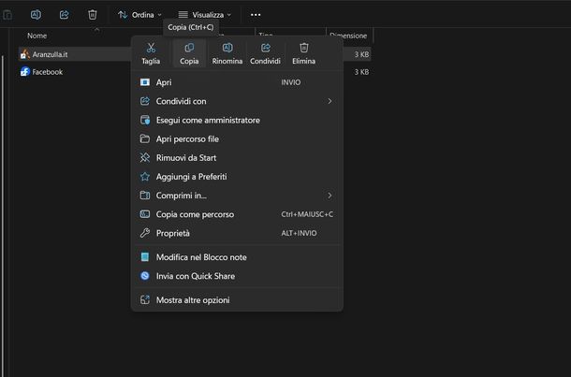The height and width of the screenshot is (377, 571).
Task: Open Ordina sort dropdown
Action: coord(139,15)
